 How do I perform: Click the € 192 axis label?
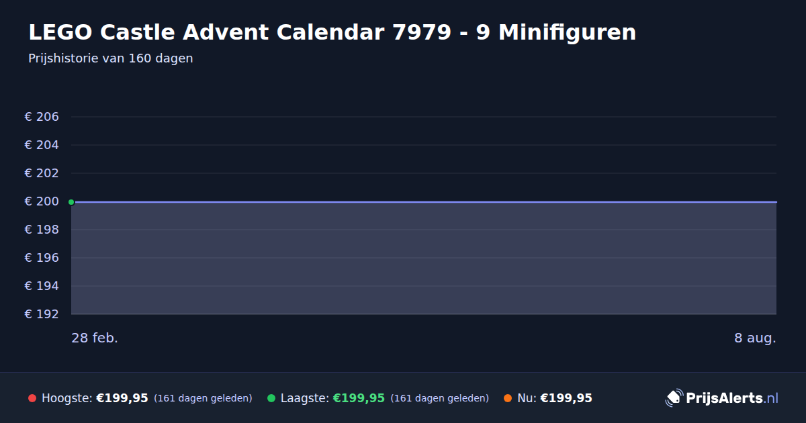point(42,314)
